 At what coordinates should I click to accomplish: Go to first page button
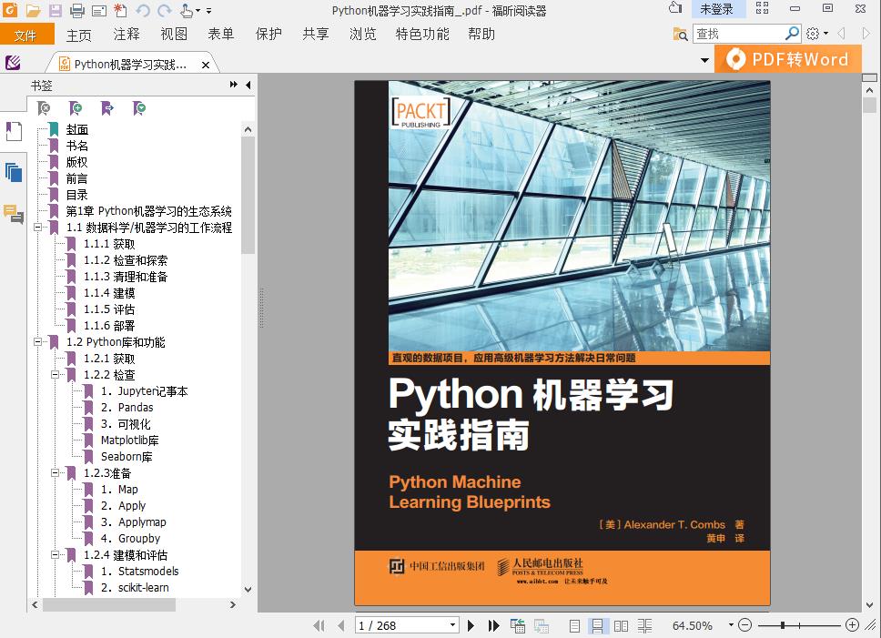point(319,625)
